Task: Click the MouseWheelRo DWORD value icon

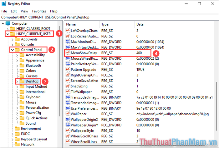Action: pyautogui.click(x=68, y=58)
